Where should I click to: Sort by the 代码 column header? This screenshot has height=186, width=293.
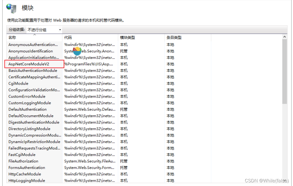90,38
